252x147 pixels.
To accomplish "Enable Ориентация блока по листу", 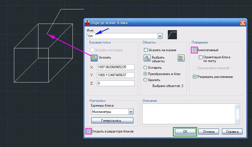I will click(x=201, y=57).
